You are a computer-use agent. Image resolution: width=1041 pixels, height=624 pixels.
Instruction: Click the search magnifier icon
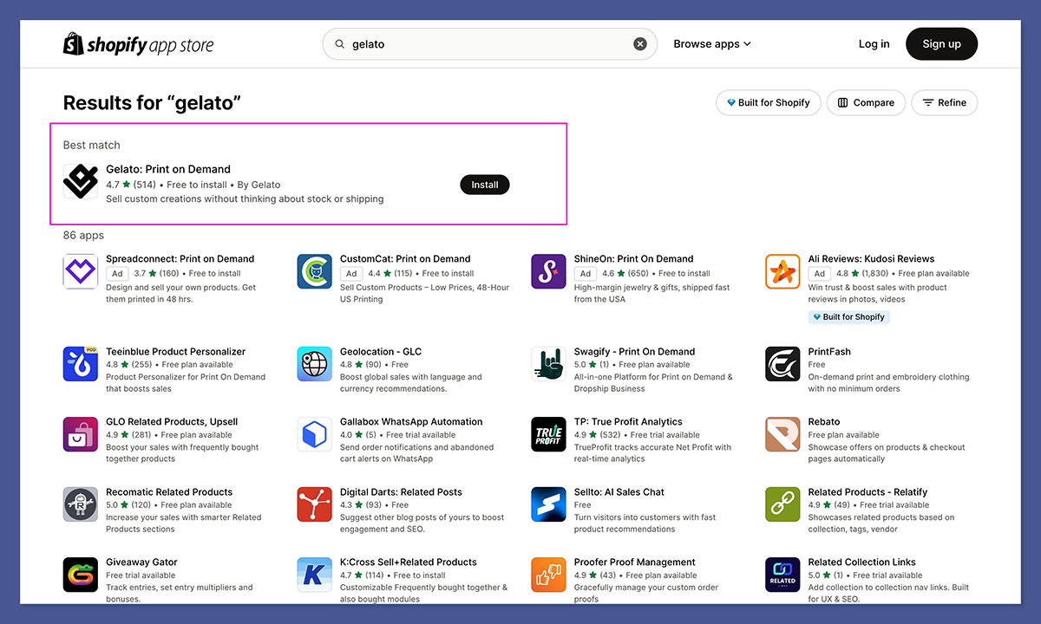click(x=340, y=44)
